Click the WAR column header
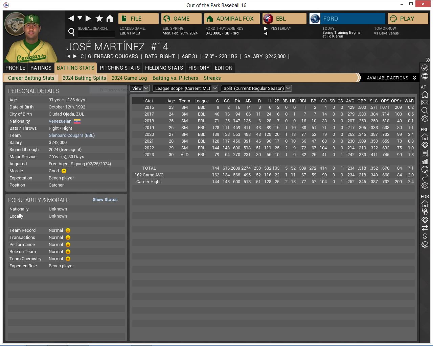This screenshot has width=433, height=346. pyautogui.click(x=409, y=101)
